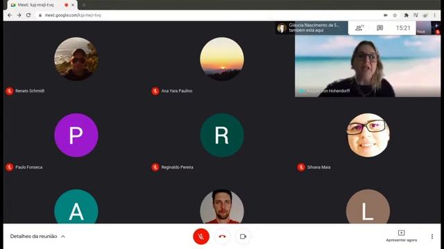Select the teal A avatar
The width and height of the screenshot is (444, 249).
[x=76, y=206]
